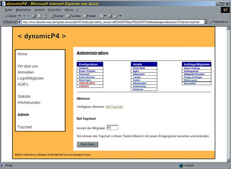Stop page loading with Stop icon
231x169 pixels.
click(34, 16)
